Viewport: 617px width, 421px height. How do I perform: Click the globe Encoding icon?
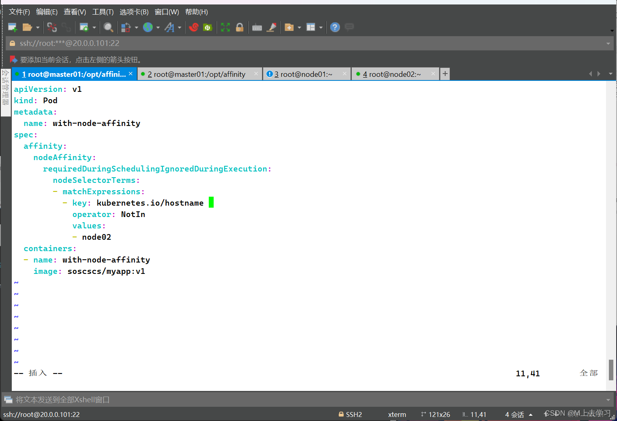(x=148, y=27)
